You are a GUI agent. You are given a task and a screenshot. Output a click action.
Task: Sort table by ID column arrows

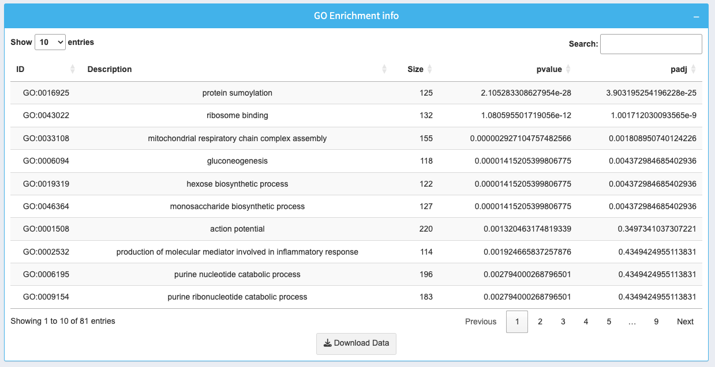tap(72, 69)
